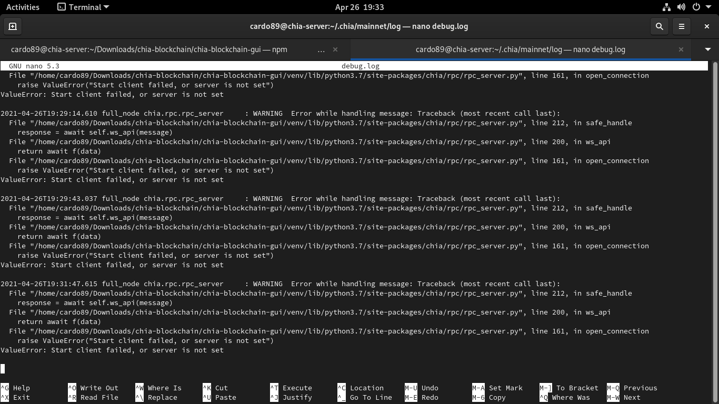This screenshot has height=404, width=719.
Task: Click the wired network icon in the top bar
Action: [666, 7]
